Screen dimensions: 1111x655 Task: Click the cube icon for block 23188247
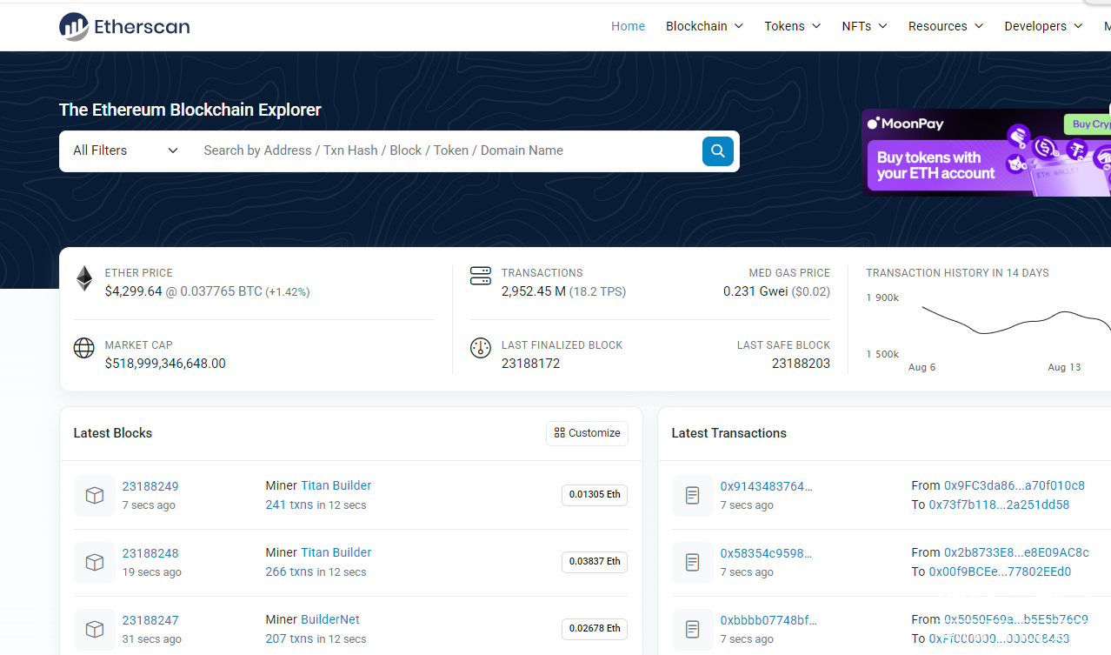95,629
